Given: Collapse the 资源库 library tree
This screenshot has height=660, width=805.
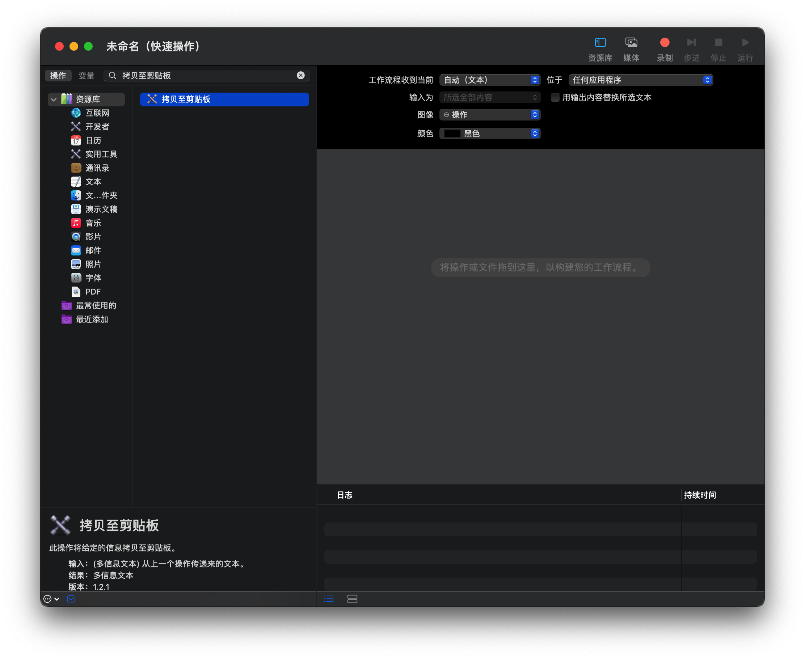Looking at the screenshot, I should pyautogui.click(x=54, y=100).
